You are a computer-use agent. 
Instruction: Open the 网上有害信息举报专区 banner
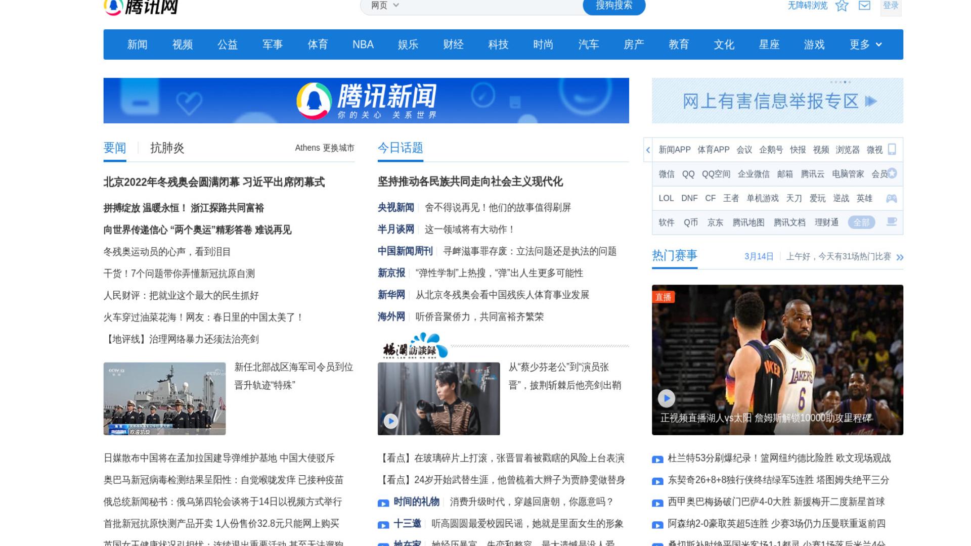777,101
